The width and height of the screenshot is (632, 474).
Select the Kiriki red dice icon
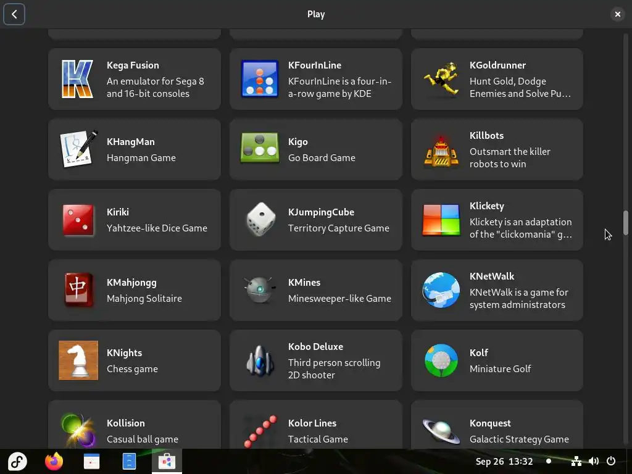pos(78,220)
